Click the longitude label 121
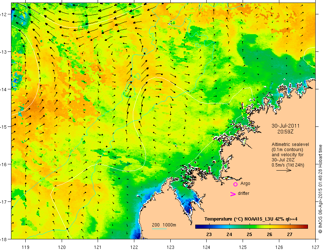The width and height of the screenshot is (323, 250). pos(98,247)
